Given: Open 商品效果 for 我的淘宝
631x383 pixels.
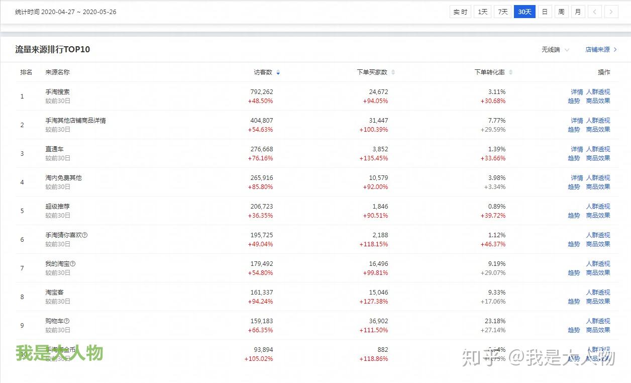Looking at the screenshot, I should point(598,273).
